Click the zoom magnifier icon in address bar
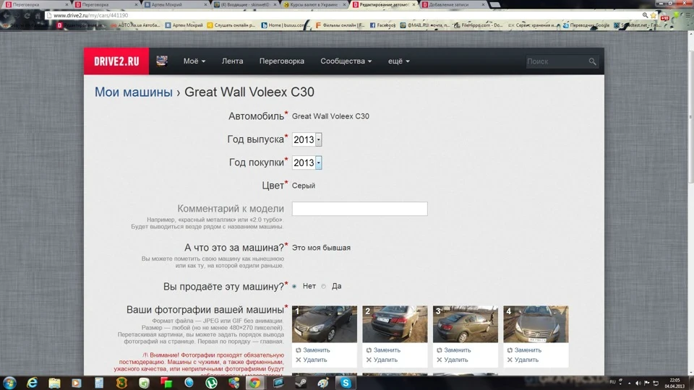 pyautogui.click(x=645, y=15)
